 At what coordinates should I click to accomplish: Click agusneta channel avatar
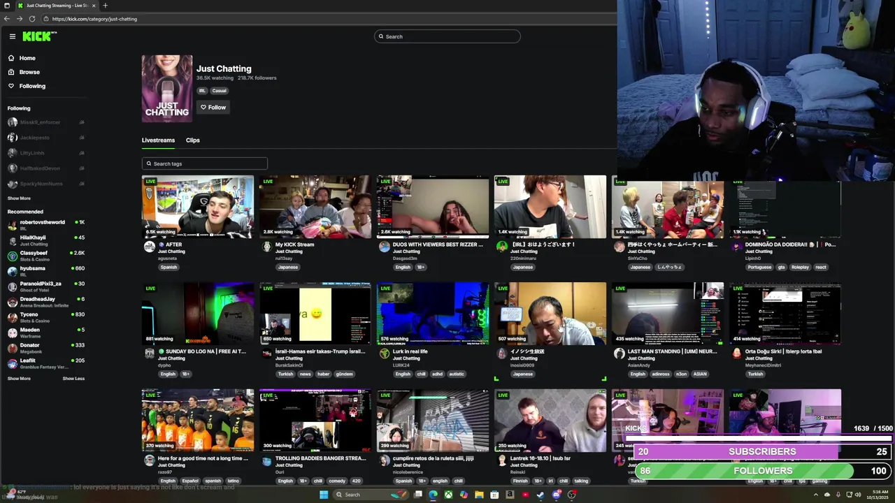click(149, 247)
